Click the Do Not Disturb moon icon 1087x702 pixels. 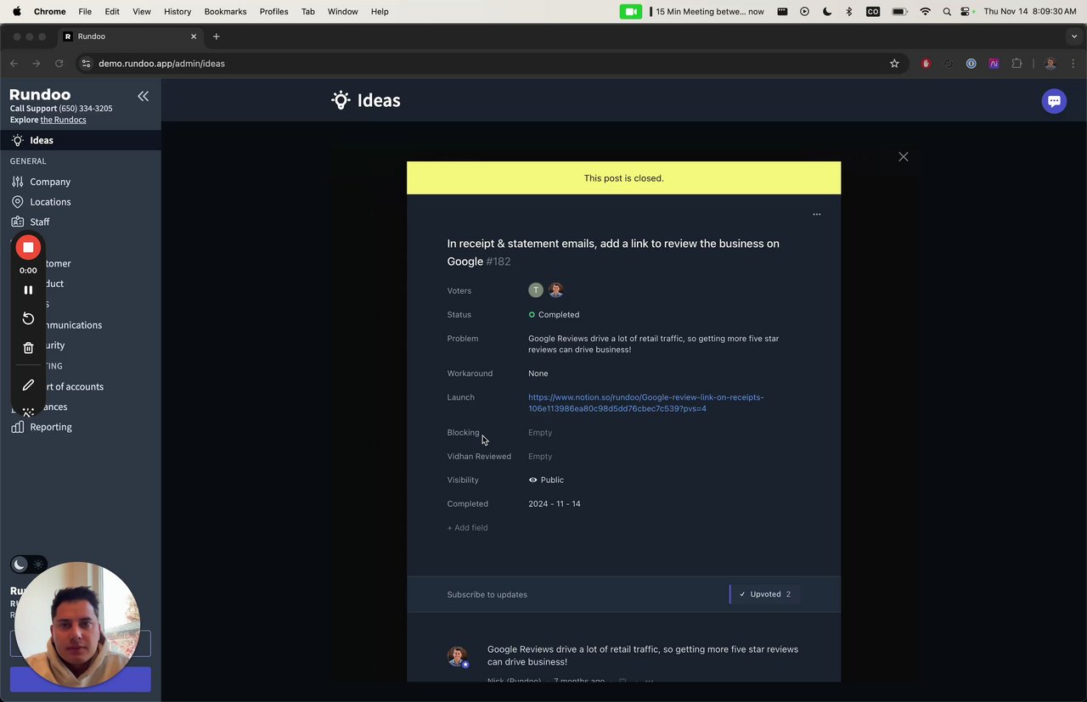(x=827, y=12)
